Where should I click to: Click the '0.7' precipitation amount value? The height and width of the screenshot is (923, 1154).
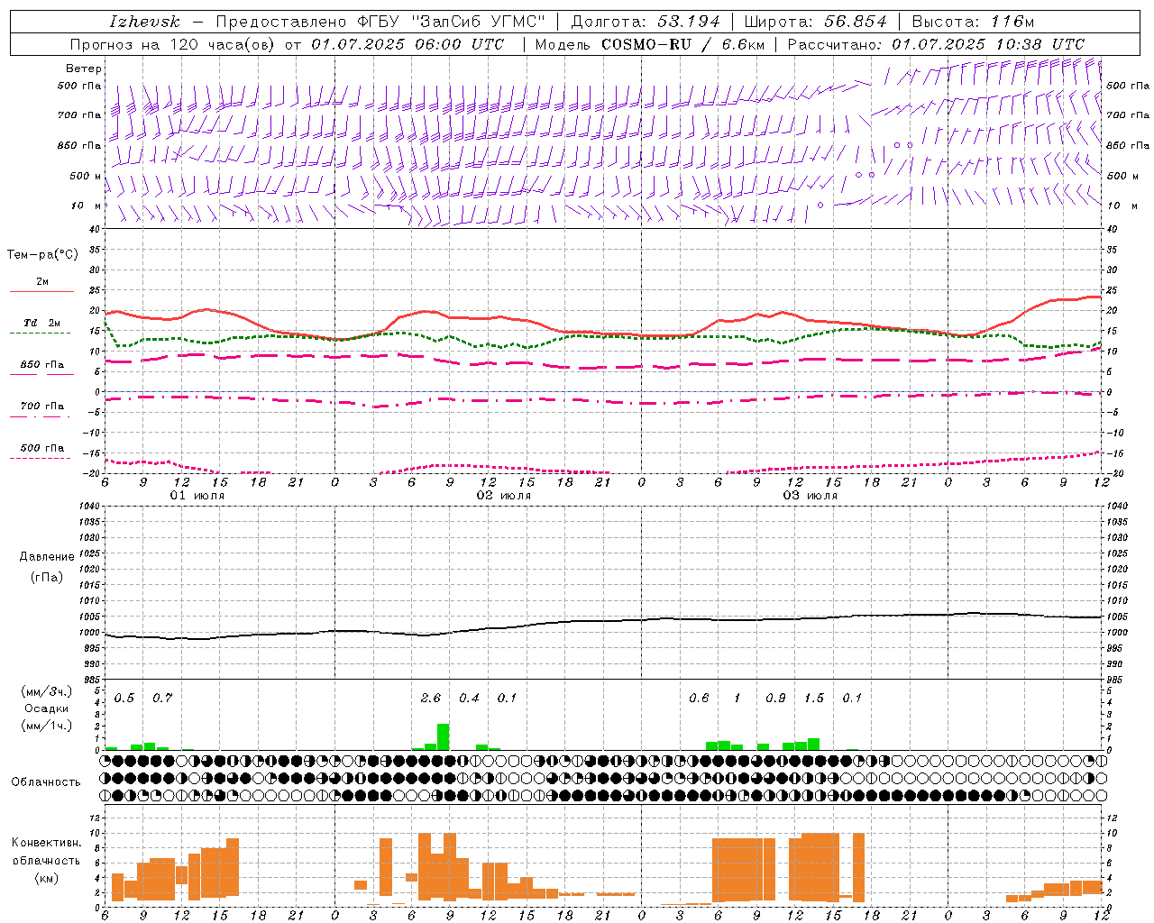(x=162, y=699)
